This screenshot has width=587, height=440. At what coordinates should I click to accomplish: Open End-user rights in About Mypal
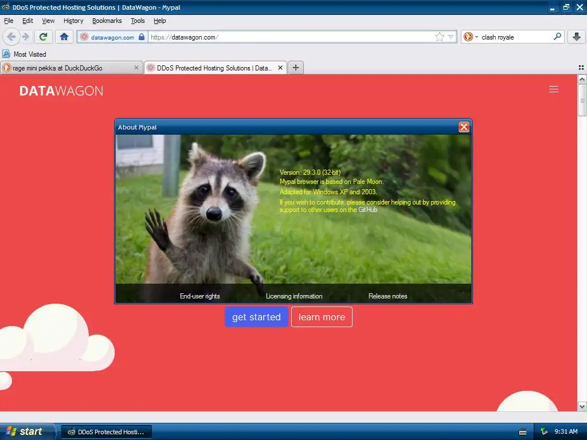point(200,296)
